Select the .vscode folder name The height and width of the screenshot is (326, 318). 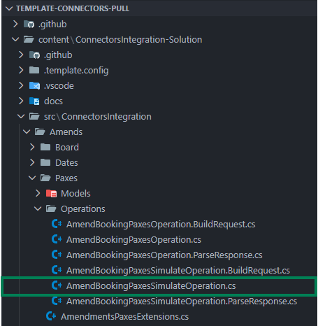pyautogui.click(x=59, y=86)
